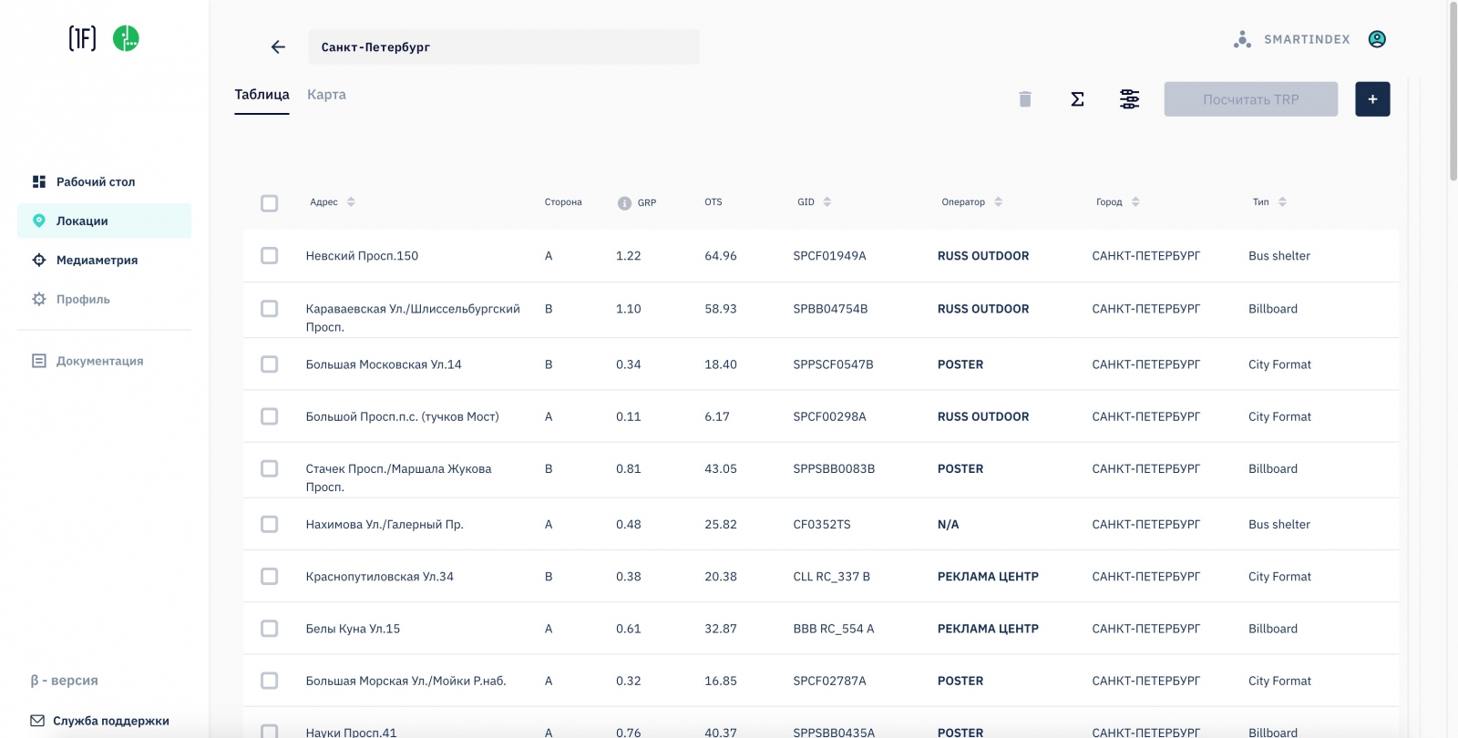This screenshot has width=1458, height=738.
Task: Click the SmartIndex logo icon
Action: (1242, 39)
